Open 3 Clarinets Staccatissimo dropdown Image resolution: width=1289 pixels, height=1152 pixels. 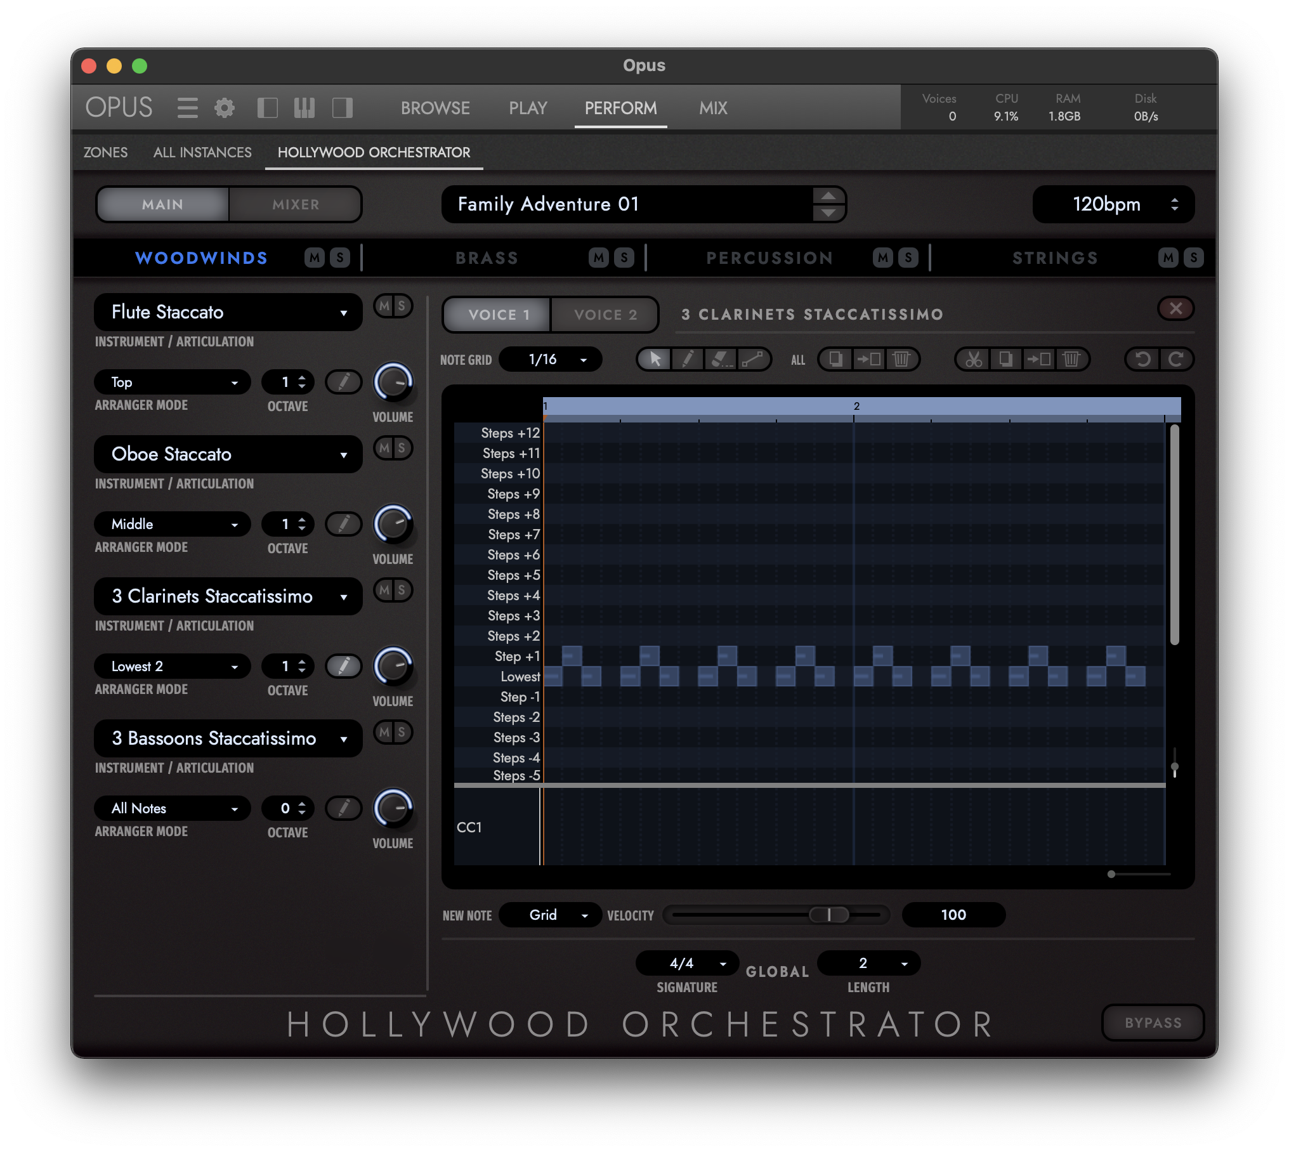point(228,596)
